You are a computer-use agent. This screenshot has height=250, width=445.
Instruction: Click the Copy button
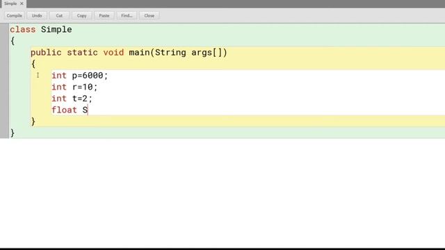pyautogui.click(x=82, y=15)
